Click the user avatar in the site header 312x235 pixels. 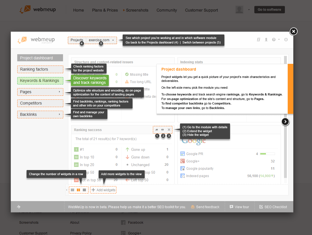239,10
